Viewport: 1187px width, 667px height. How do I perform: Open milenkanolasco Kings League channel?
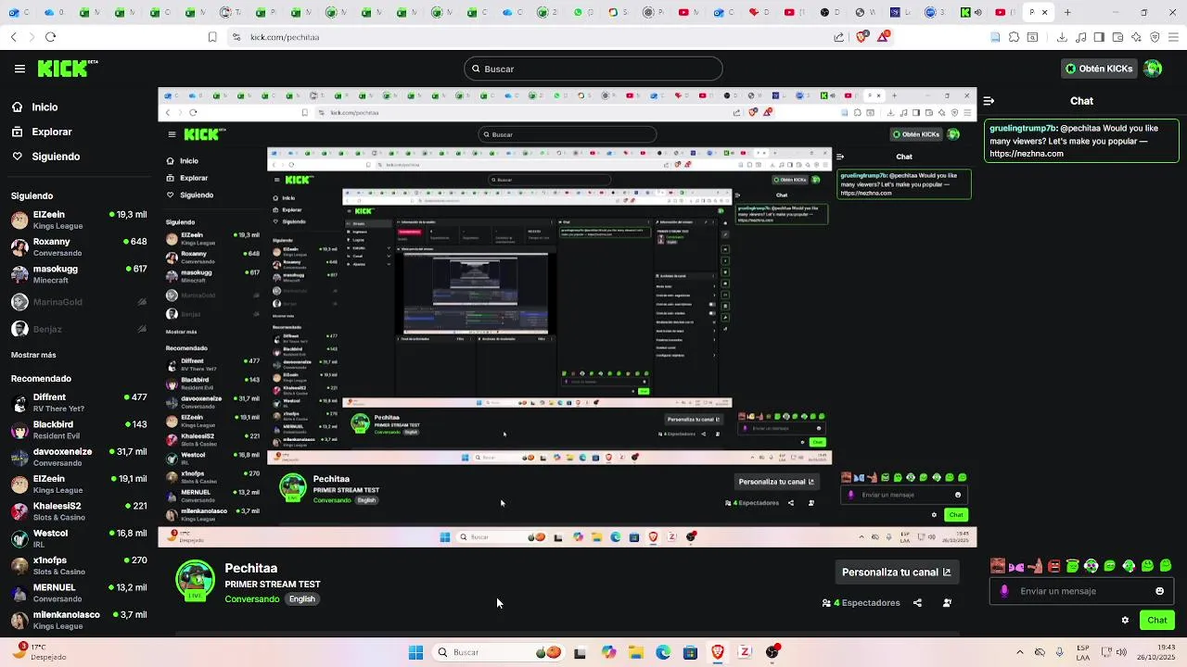pyautogui.click(x=79, y=620)
